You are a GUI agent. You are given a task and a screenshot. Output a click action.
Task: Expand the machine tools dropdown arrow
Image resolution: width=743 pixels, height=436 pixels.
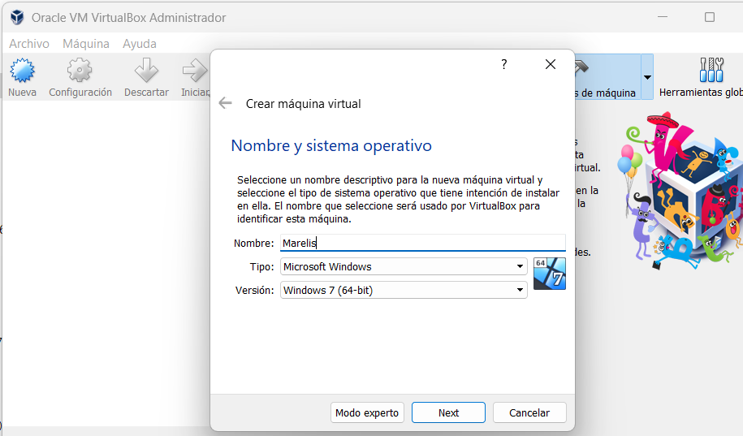coord(647,77)
